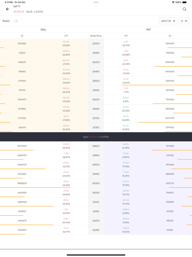Viewport: 192px width, 257px height.
Task: Enable the Basket toggle
Action: (15, 21)
